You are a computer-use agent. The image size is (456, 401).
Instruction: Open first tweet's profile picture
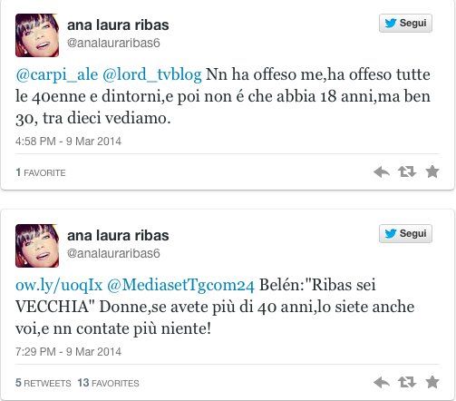37,35
